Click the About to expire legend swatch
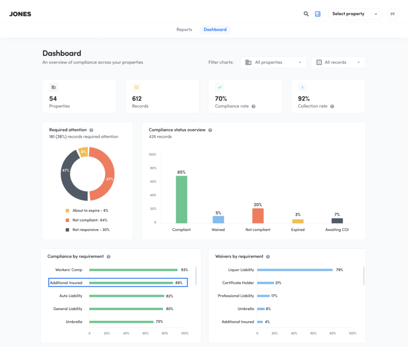 pyautogui.click(x=67, y=211)
